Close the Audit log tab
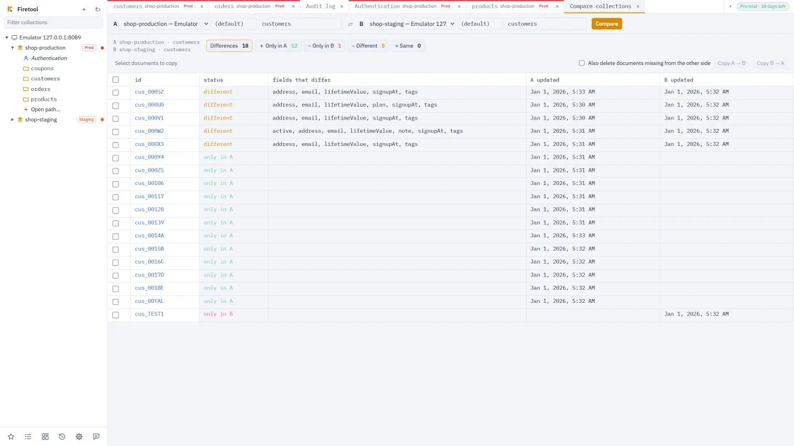This screenshot has width=794, height=446. tap(342, 7)
